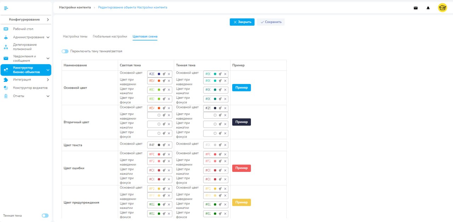Switch to the Настройка темы tab
The width and height of the screenshot is (453, 222).
(75, 36)
